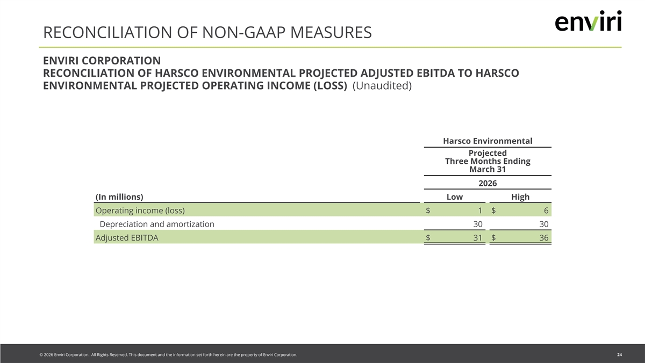Select the 'Depreciation and amortization' row label
Viewport: 645px width, 363px height.
[157, 224]
